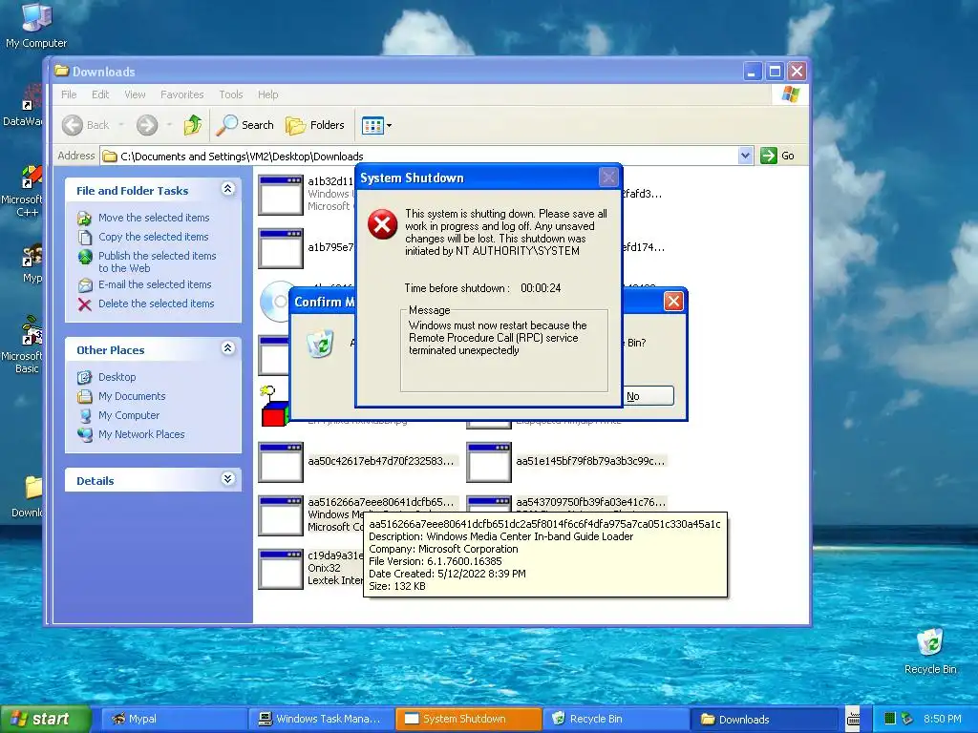
Task: Select file icon for a1b795e7
Action: 281,249
